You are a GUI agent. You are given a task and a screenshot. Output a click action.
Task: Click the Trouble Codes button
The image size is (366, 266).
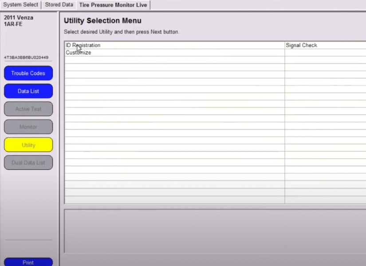click(x=28, y=73)
